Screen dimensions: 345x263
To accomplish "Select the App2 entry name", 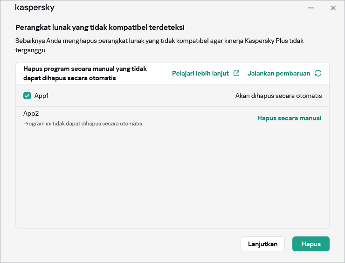I will (30, 113).
